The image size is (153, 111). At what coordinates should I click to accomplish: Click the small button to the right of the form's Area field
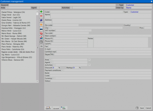pyautogui.click(x=89, y=60)
